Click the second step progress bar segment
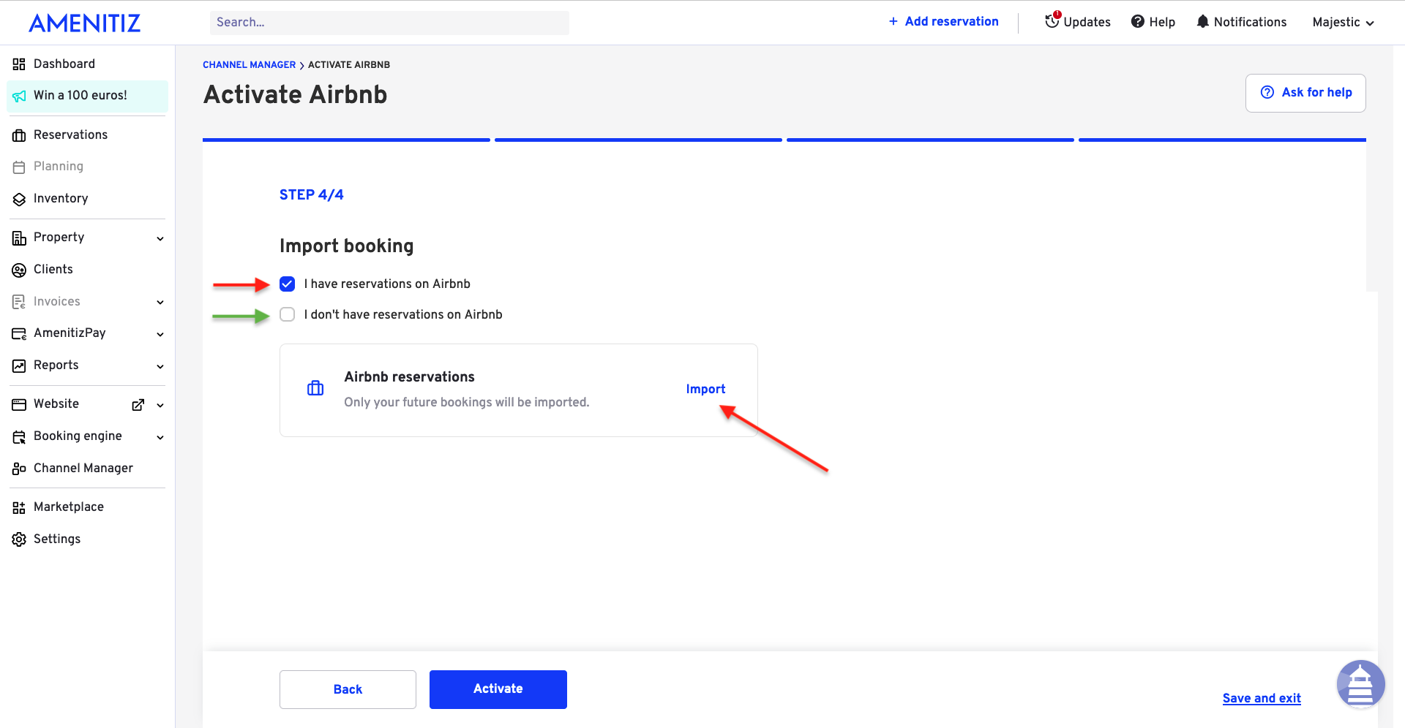This screenshot has width=1405, height=728. click(638, 140)
